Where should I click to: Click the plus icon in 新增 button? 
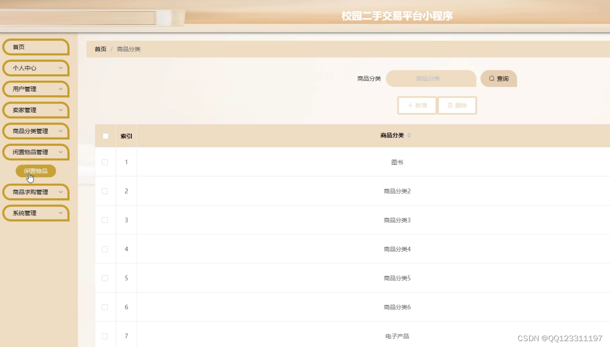[x=410, y=105]
